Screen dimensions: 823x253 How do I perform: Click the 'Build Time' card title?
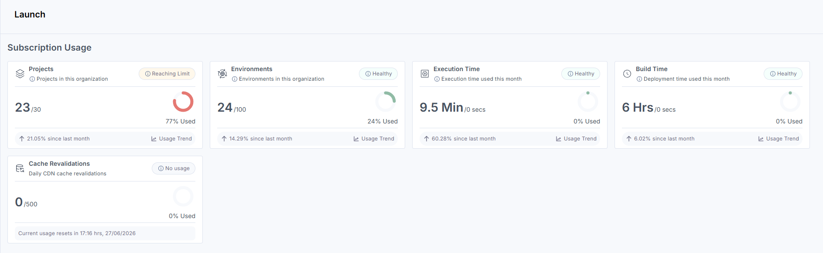[x=652, y=69]
